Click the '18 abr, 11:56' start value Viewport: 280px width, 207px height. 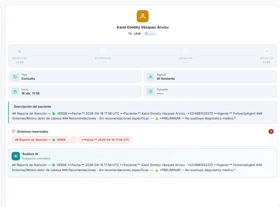(30, 93)
